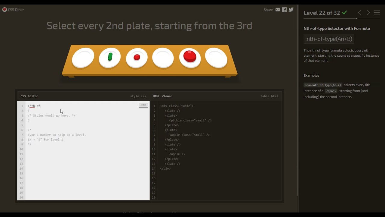385x217 pixels.
Task: Click the apple class="small" HTML line
Action: pyautogui.click(x=189, y=135)
